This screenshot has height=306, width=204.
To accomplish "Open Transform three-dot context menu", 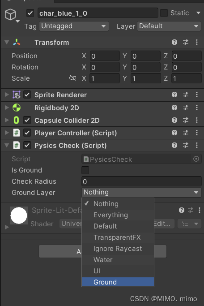I will pyautogui.click(x=197, y=42).
